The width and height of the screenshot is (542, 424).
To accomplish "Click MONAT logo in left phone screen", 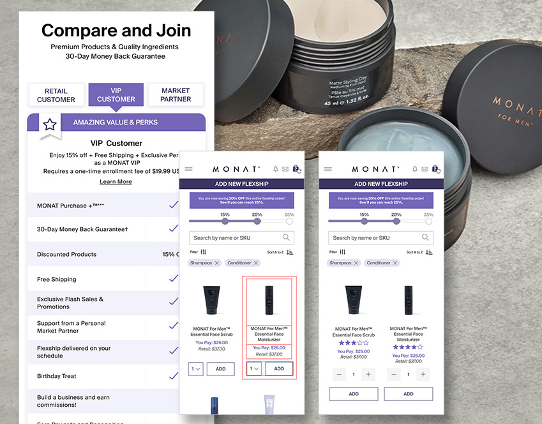I will (236, 169).
